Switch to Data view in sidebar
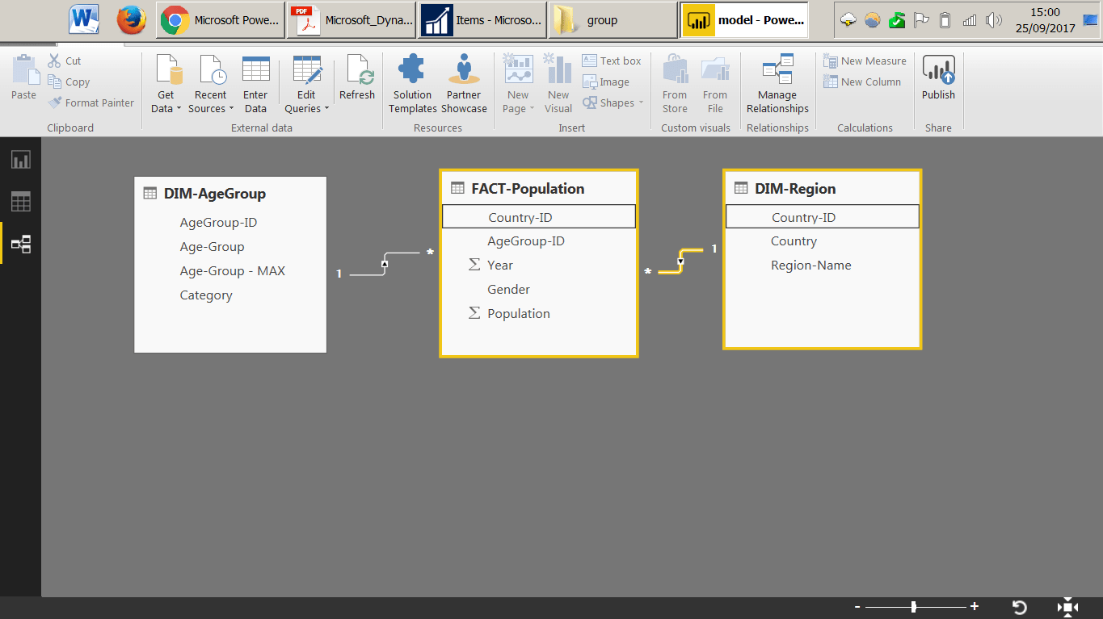The image size is (1103, 619). click(x=20, y=202)
